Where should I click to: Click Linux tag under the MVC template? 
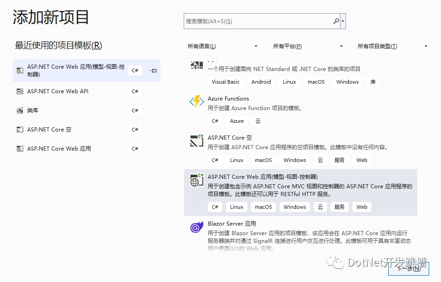236,207
